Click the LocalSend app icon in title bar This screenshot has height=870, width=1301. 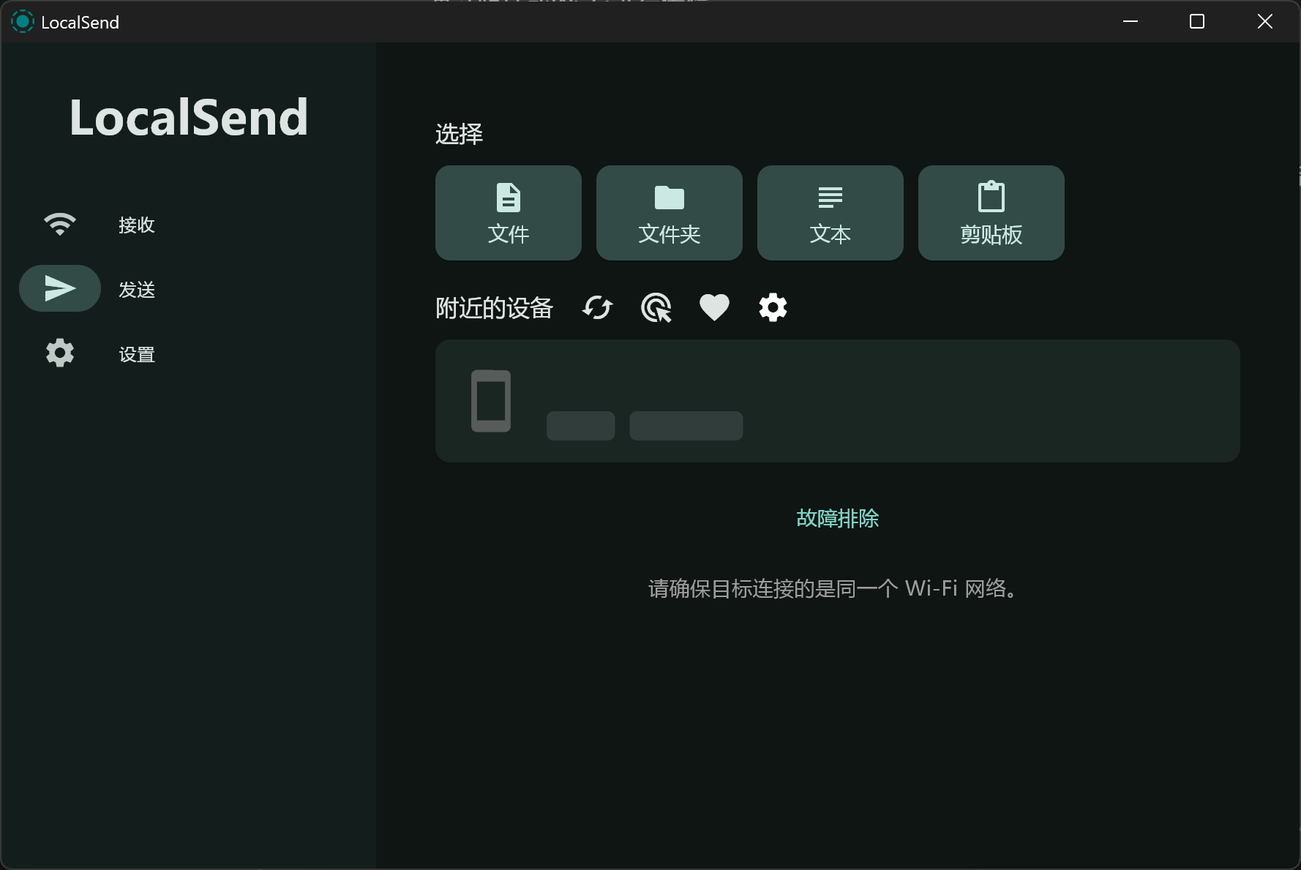(x=23, y=22)
